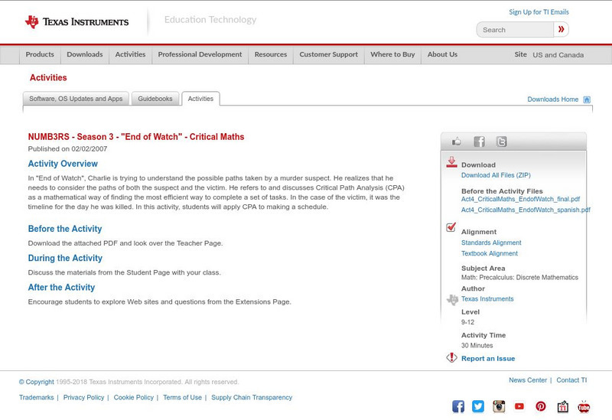The width and height of the screenshot is (612, 420).
Task: Open the footer Instagram icon
Action: tap(499, 406)
